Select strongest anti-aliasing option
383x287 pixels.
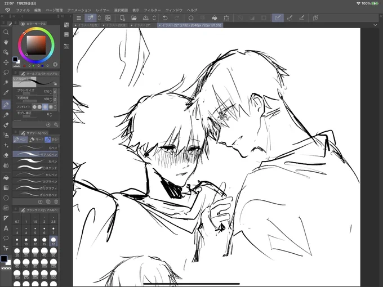tap(51, 107)
